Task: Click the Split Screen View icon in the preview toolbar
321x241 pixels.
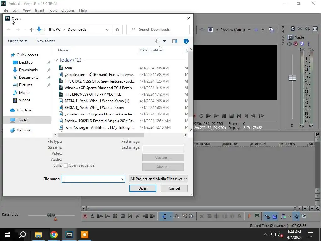Action: click(x=210, y=30)
